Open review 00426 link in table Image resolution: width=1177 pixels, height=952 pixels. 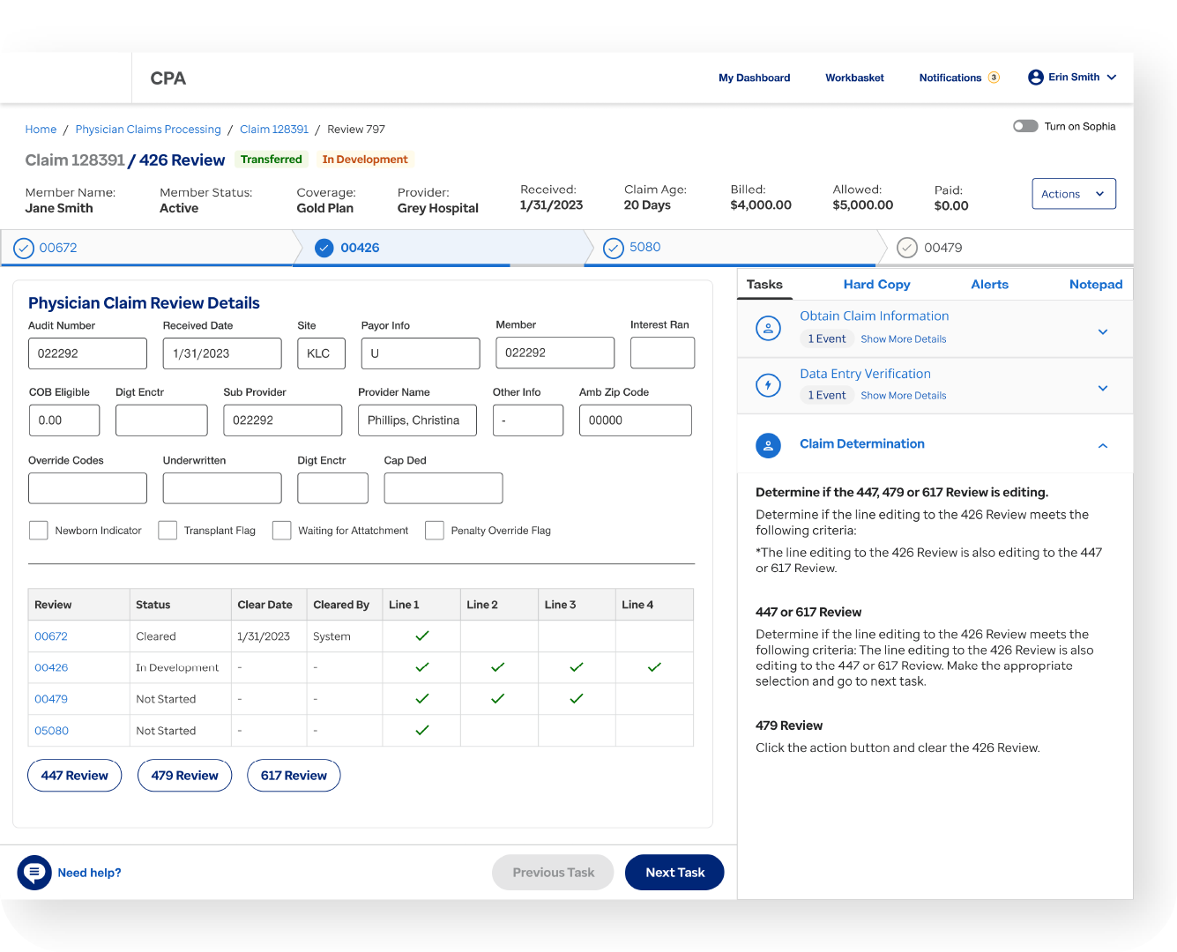pyautogui.click(x=51, y=668)
